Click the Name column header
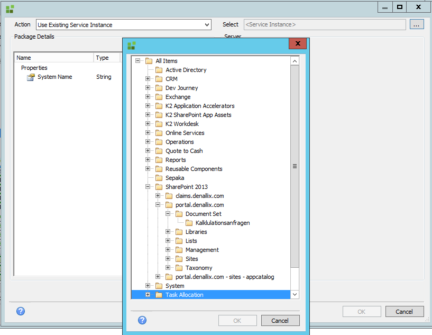Image resolution: width=432 pixels, height=335 pixels. pos(54,58)
